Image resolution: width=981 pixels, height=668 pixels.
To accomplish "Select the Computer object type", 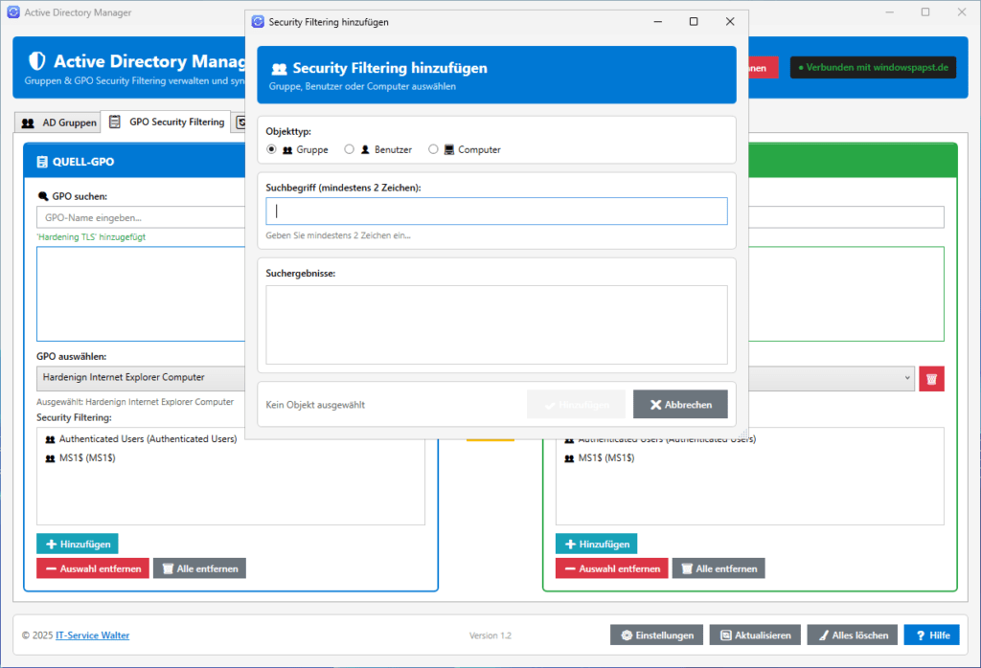I will (432, 149).
